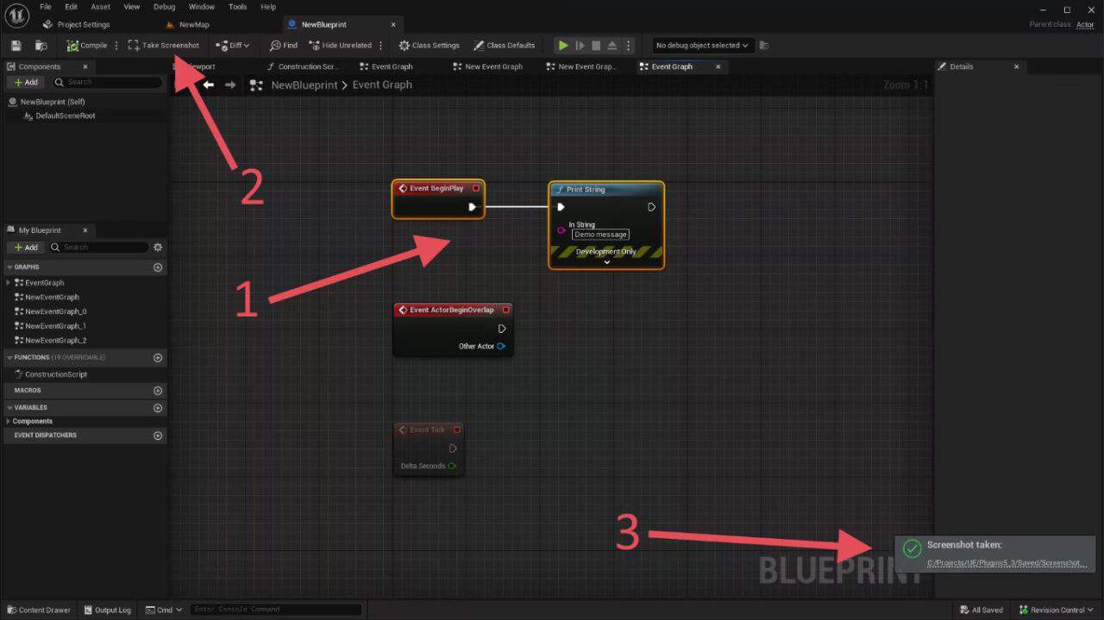Add a new macro with the MACROS plus icon
1104x620 pixels.
tap(158, 391)
